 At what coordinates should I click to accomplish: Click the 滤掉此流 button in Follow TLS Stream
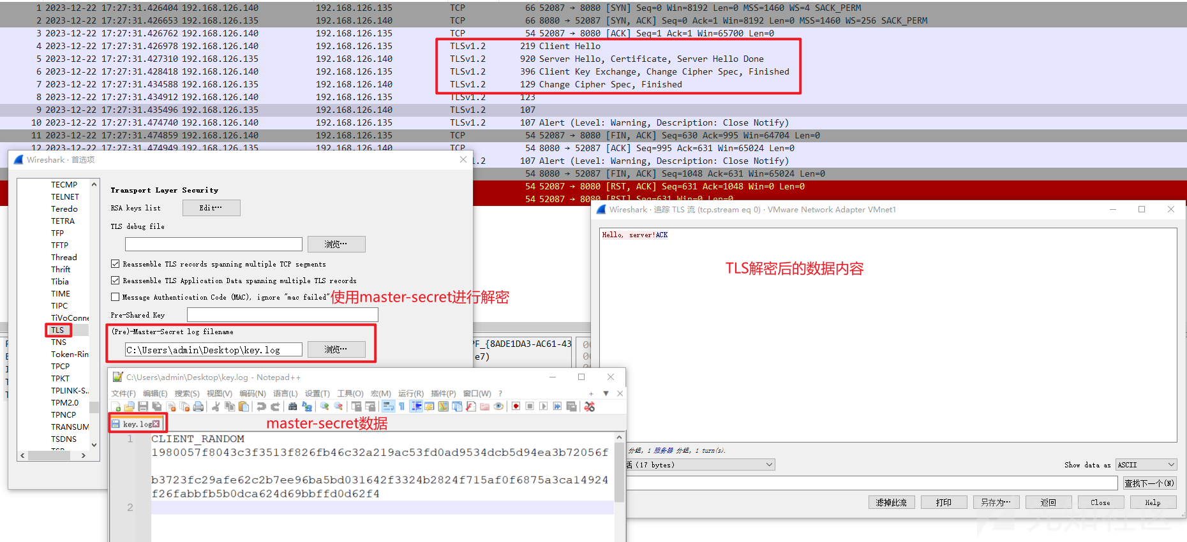point(892,502)
